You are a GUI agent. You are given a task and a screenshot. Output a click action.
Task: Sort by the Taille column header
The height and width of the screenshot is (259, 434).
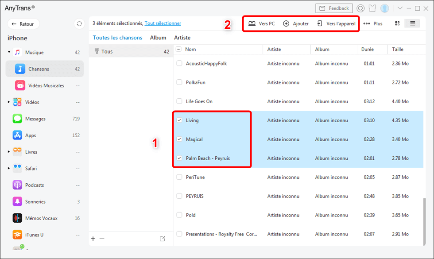[x=398, y=49]
